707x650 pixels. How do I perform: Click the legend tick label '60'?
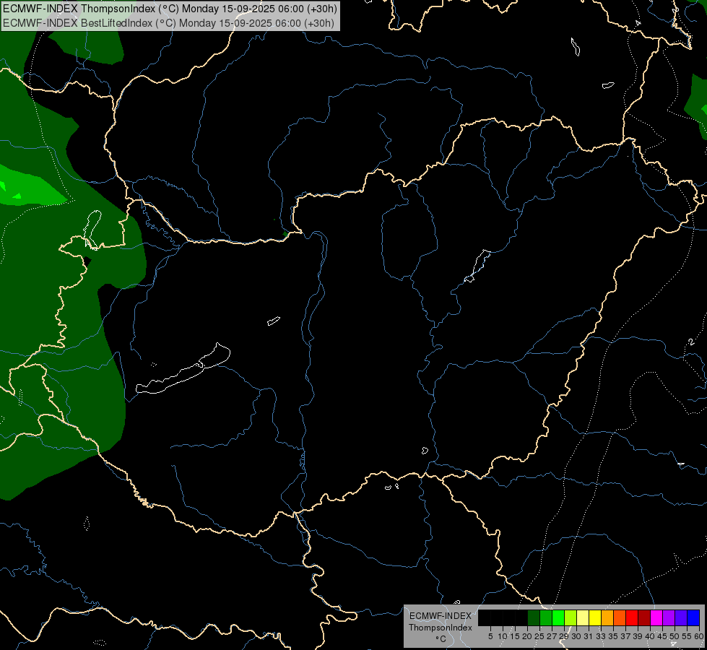(699, 636)
